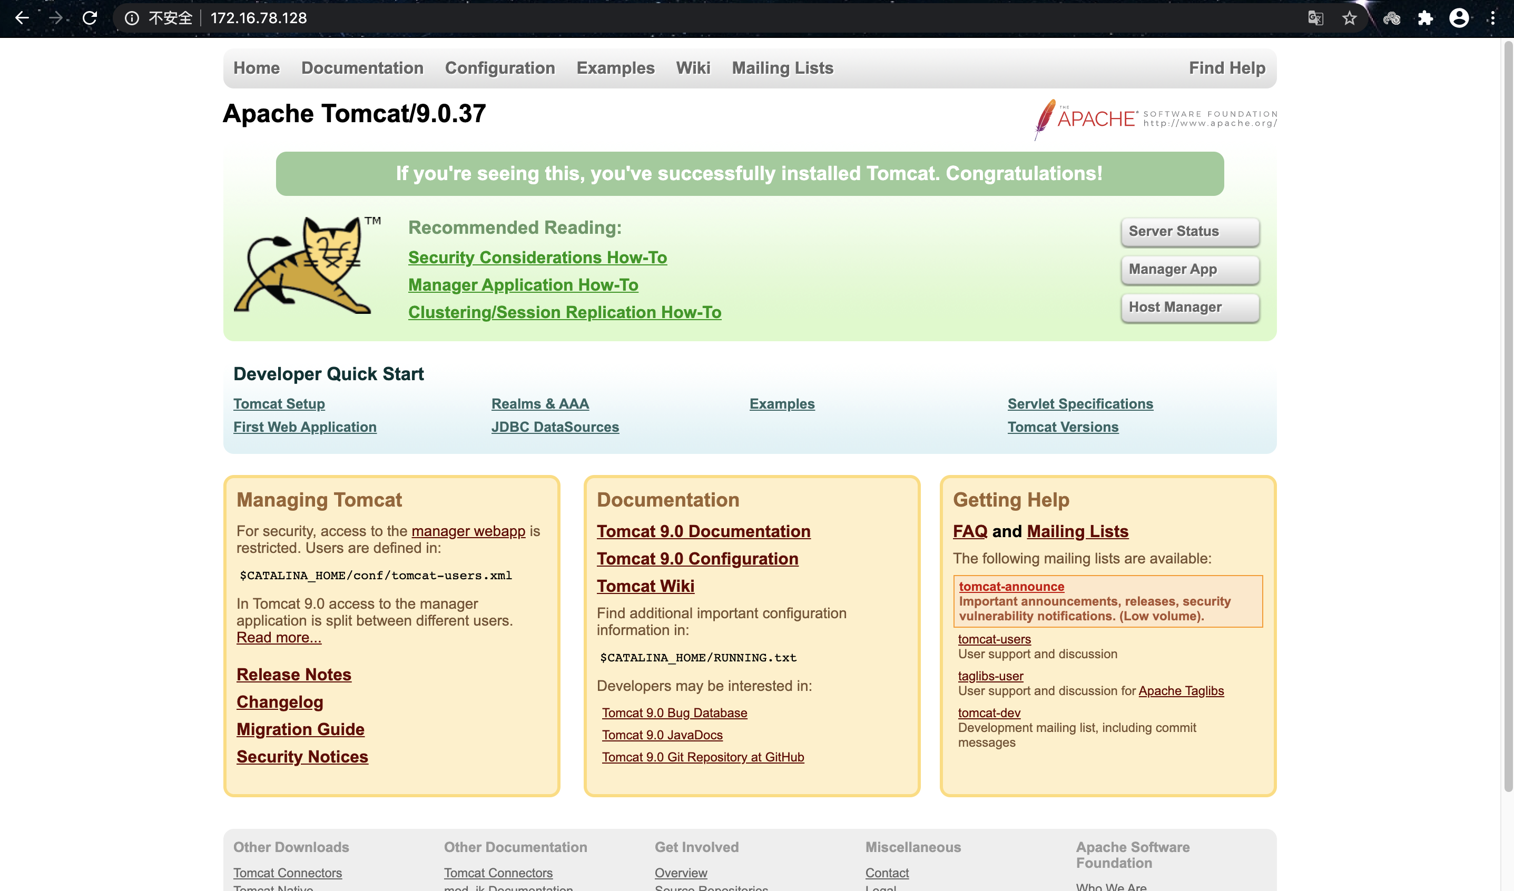This screenshot has width=1514, height=891.
Task: Open Documentation in the top navigation
Action: [x=362, y=68]
